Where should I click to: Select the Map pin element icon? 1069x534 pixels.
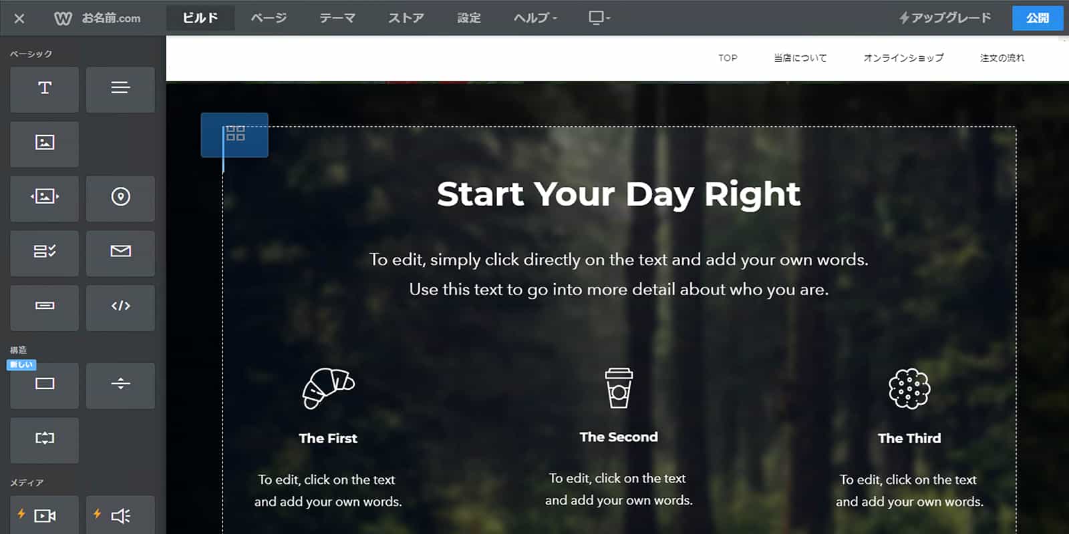pos(120,198)
